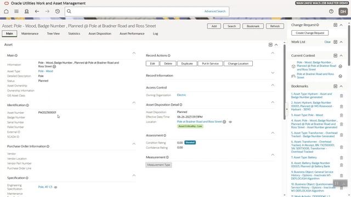The height and width of the screenshot is (197, 351).
Task: Delete bookmark 9 General Service History
Action: click(x=341, y=176)
